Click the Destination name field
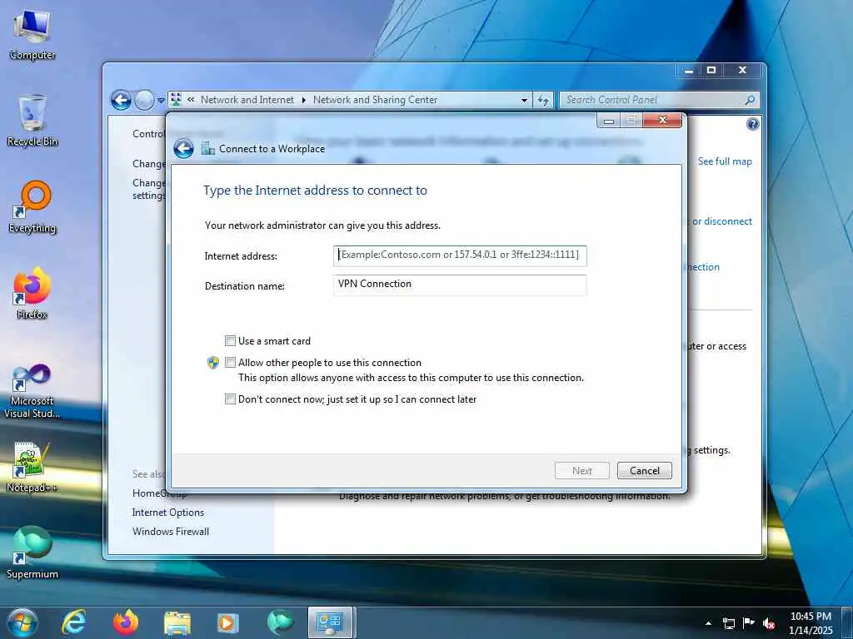Viewport: 853px width, 639px height. pos(460,285)
